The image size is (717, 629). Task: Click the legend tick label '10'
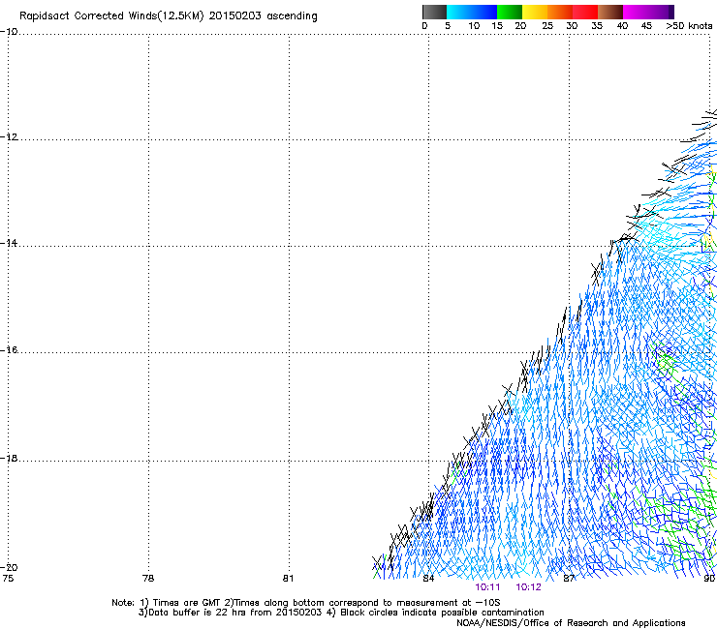coord(474,26)
